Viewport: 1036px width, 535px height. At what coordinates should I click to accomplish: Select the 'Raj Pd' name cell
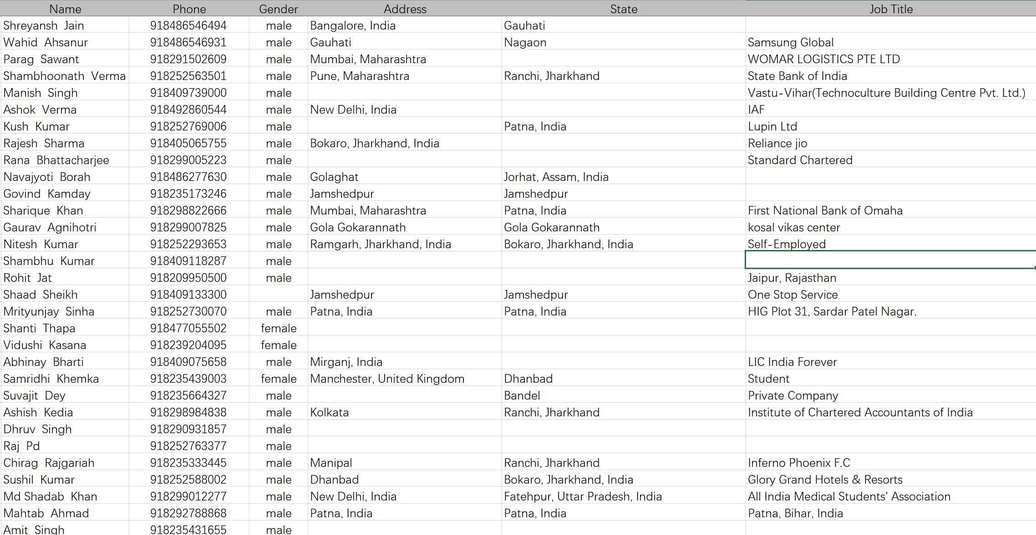[x=65, y=446]
